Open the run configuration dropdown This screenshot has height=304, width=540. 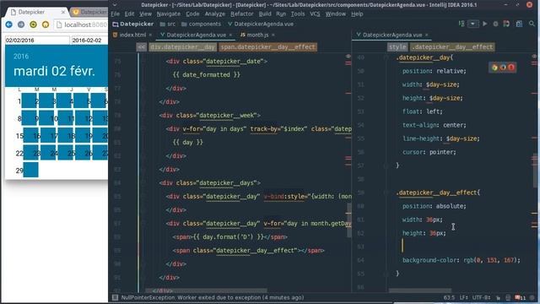(x=473, y=24)
